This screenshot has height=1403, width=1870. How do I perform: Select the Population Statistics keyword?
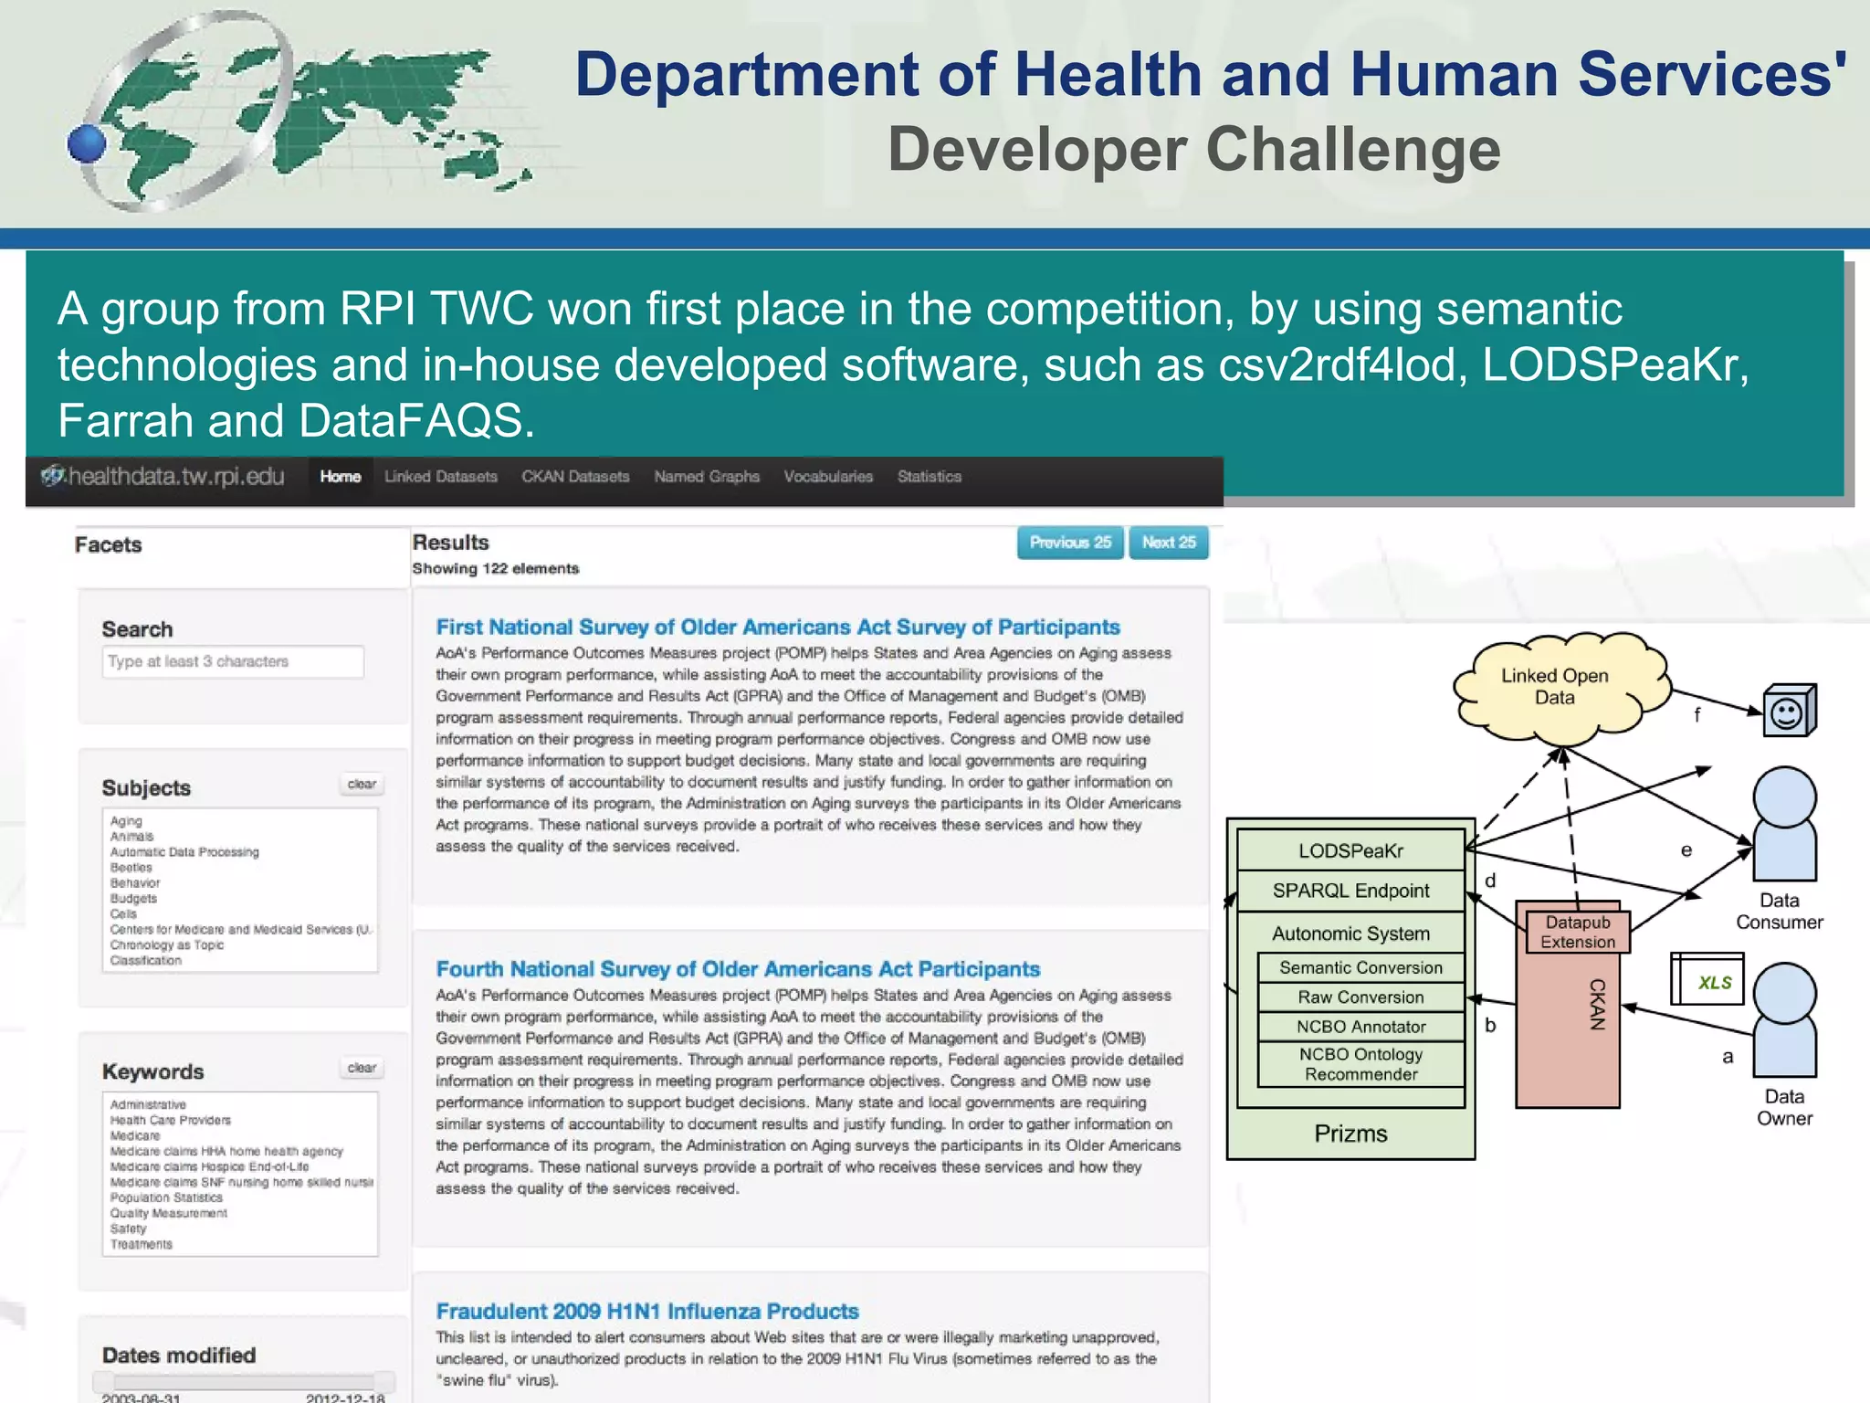point(166,1198)
